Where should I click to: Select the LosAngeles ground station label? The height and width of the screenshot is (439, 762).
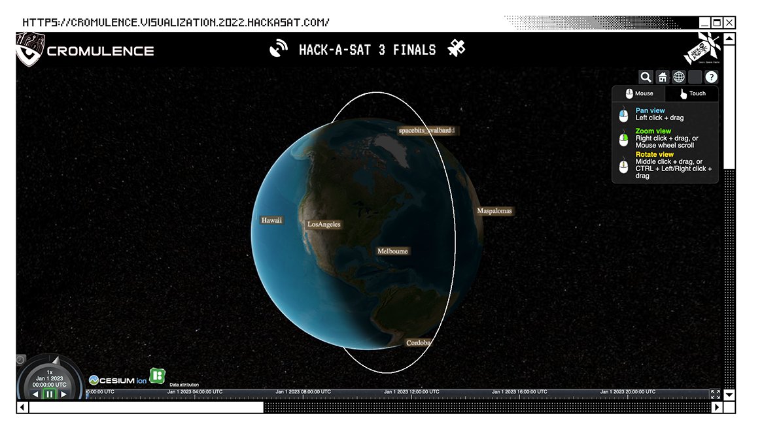coord(324,224)
